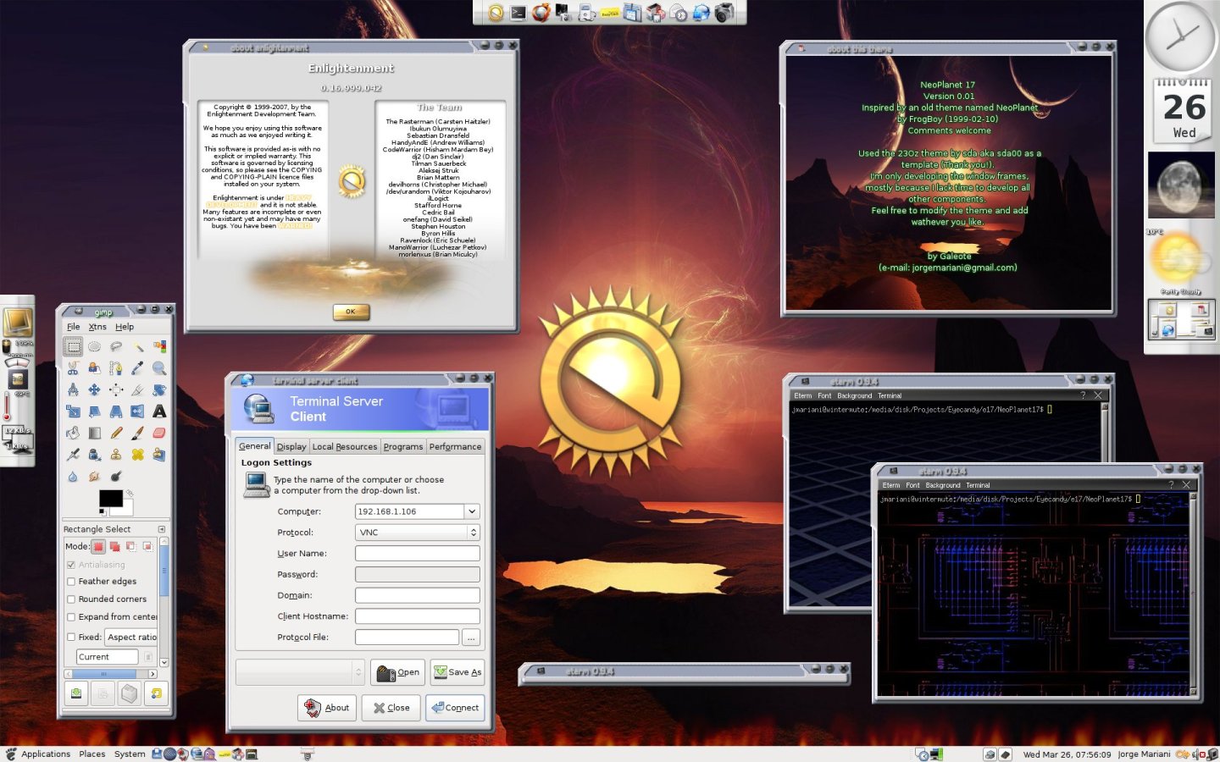1220x762 pixels.
Task: Click the moon phase gadget on right shelf
Action: (x=1182, y=185)
